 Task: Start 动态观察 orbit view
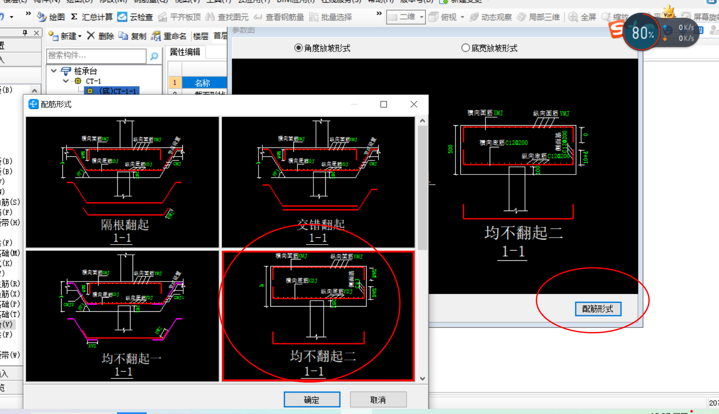(491, 17)
